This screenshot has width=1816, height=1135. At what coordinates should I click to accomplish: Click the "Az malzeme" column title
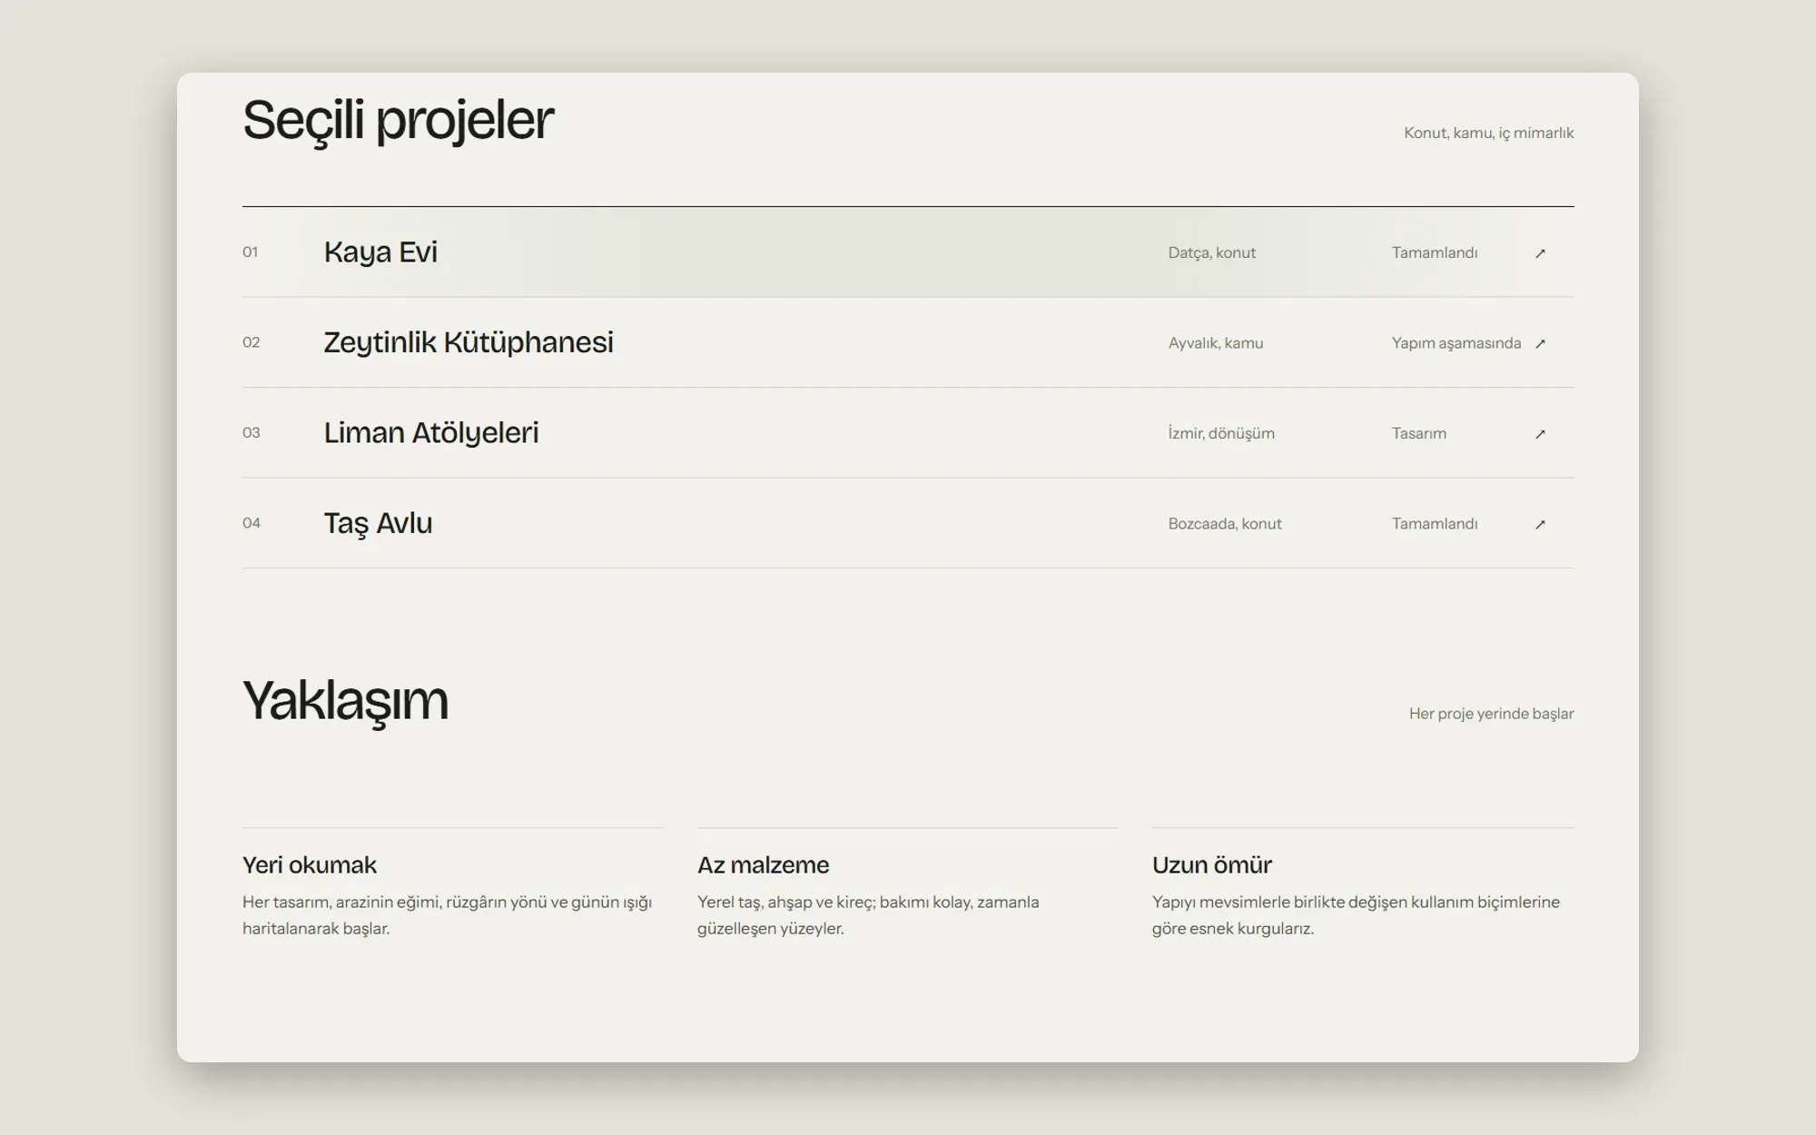(764, 865)
